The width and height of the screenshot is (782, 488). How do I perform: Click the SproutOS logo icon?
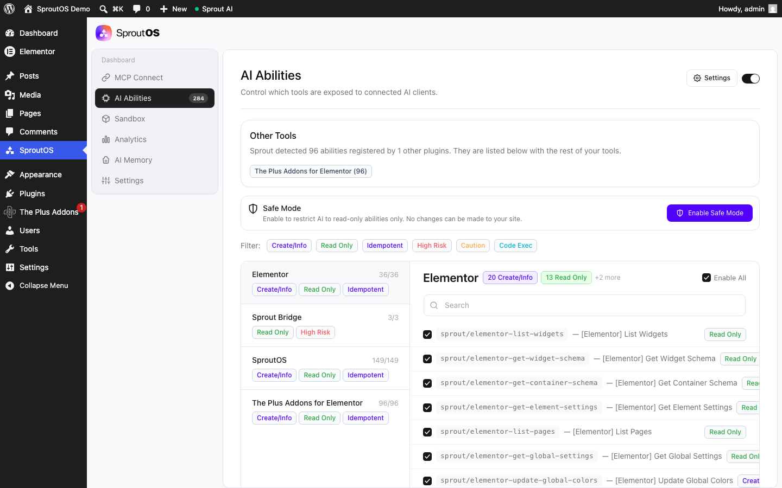coord(104,33)
